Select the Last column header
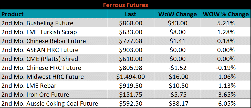251x108 pixels. point(131,14)
